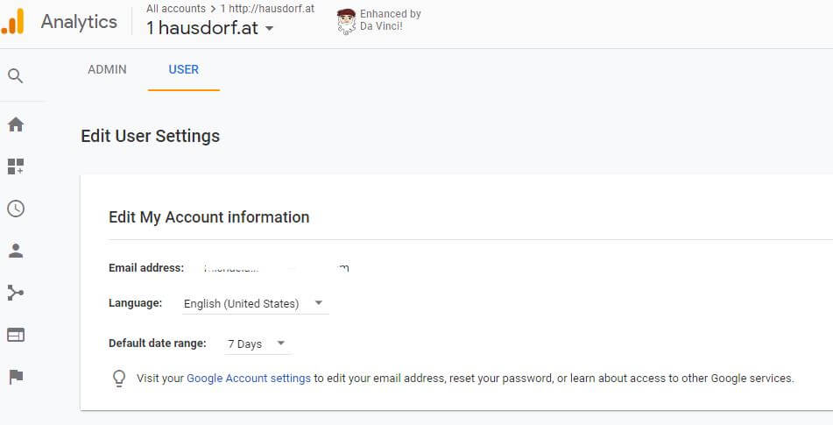Open the Language dropdown English (United States)
The height and width of the screenshot is (425, 833).
[x=254, y=303]
